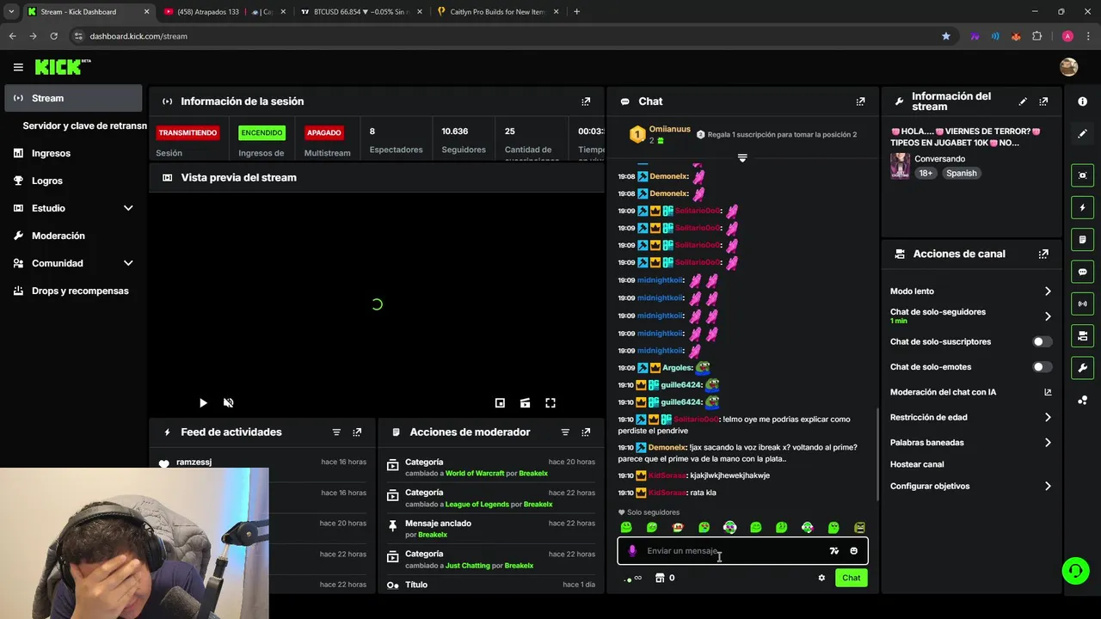Screen dimensions: 1101x619
Task: Expand Palabras baneadas options
Action: (1048, 443)
